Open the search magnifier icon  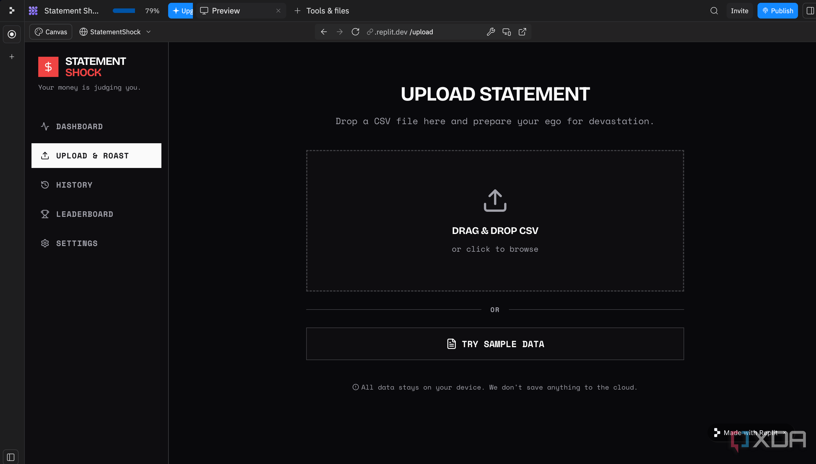[x=714, y=11]
